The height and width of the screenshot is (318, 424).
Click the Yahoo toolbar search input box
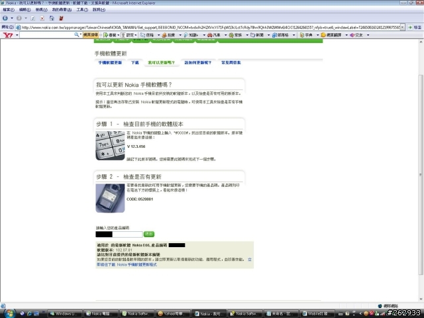(x=47, y=35)
